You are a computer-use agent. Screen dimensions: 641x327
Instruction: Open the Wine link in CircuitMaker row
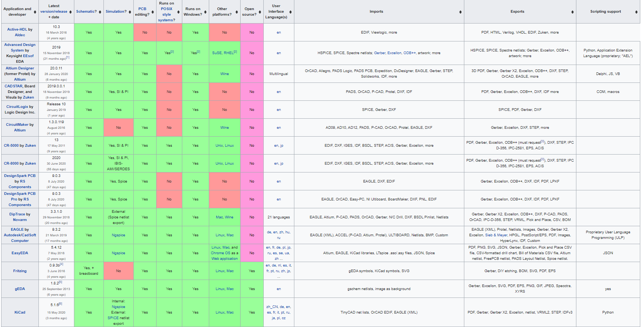[x=224, y=128]
